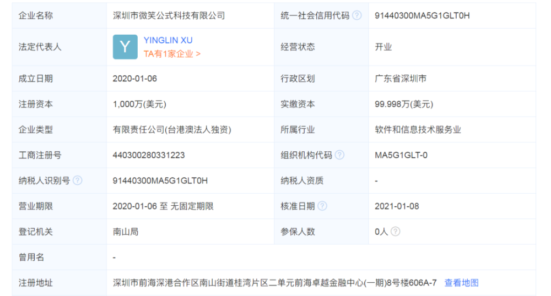Select the 成立日期 label cell
551x296 pixels.
tap(60, 79)
